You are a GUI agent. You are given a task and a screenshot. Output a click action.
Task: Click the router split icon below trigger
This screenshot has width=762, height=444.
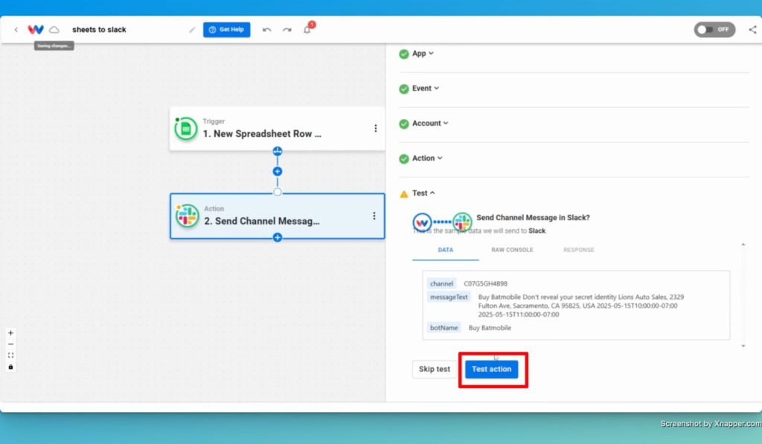coord(277,151)
